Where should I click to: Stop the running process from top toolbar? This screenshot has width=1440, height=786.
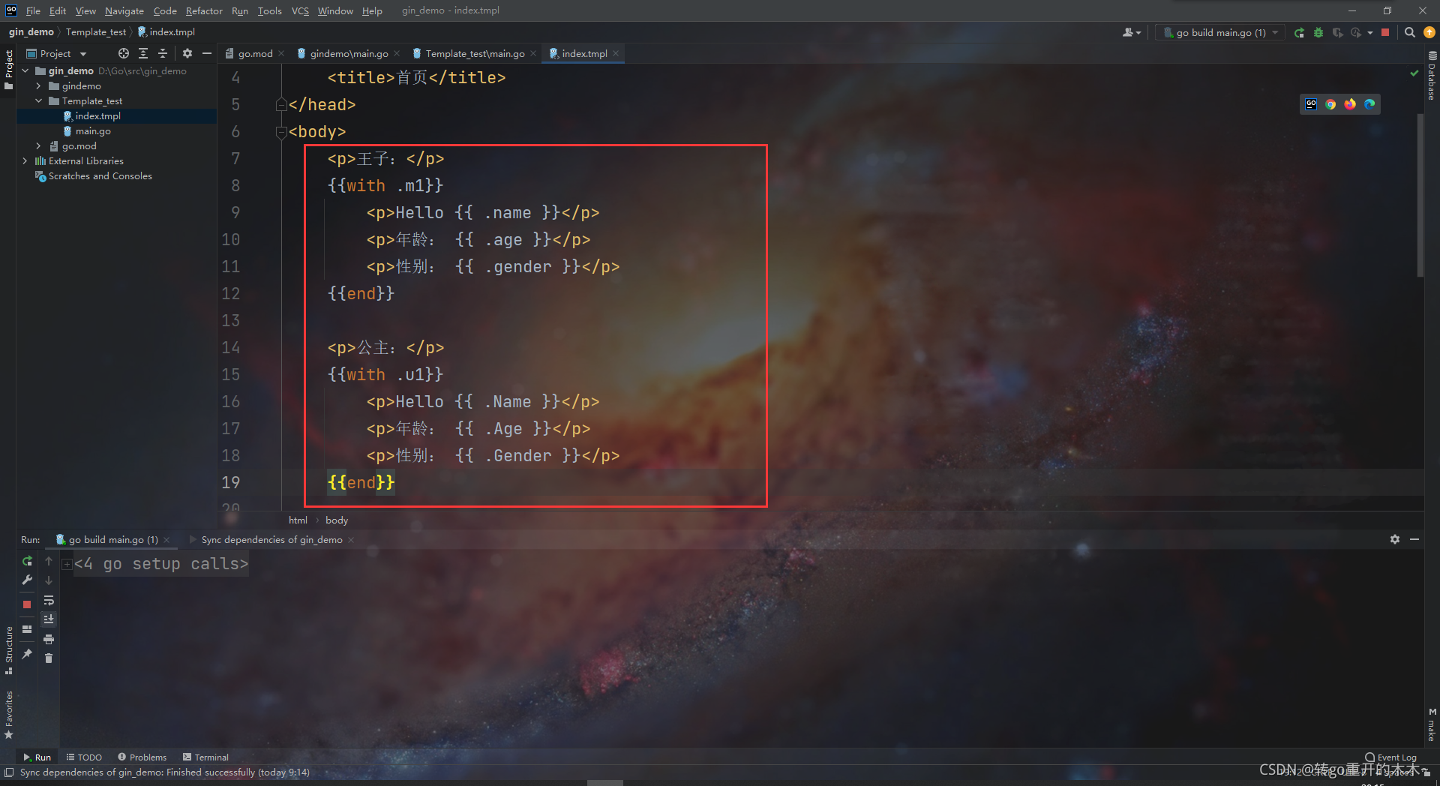pos(1385,32)
